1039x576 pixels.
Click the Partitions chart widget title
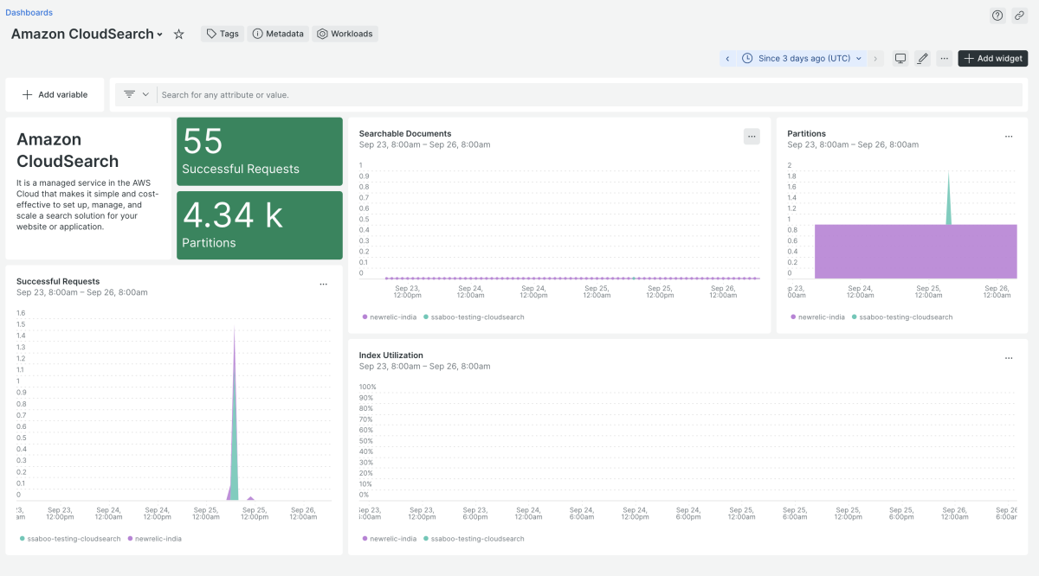click(806, 133)
